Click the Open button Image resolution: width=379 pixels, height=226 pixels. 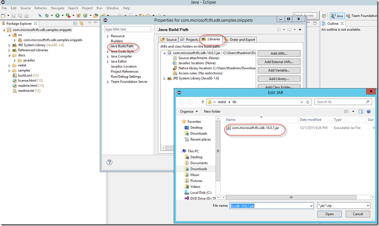coord(329,214)
